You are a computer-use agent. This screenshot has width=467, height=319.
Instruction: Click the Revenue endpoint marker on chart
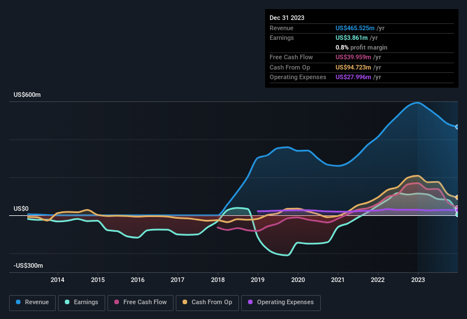457,127
